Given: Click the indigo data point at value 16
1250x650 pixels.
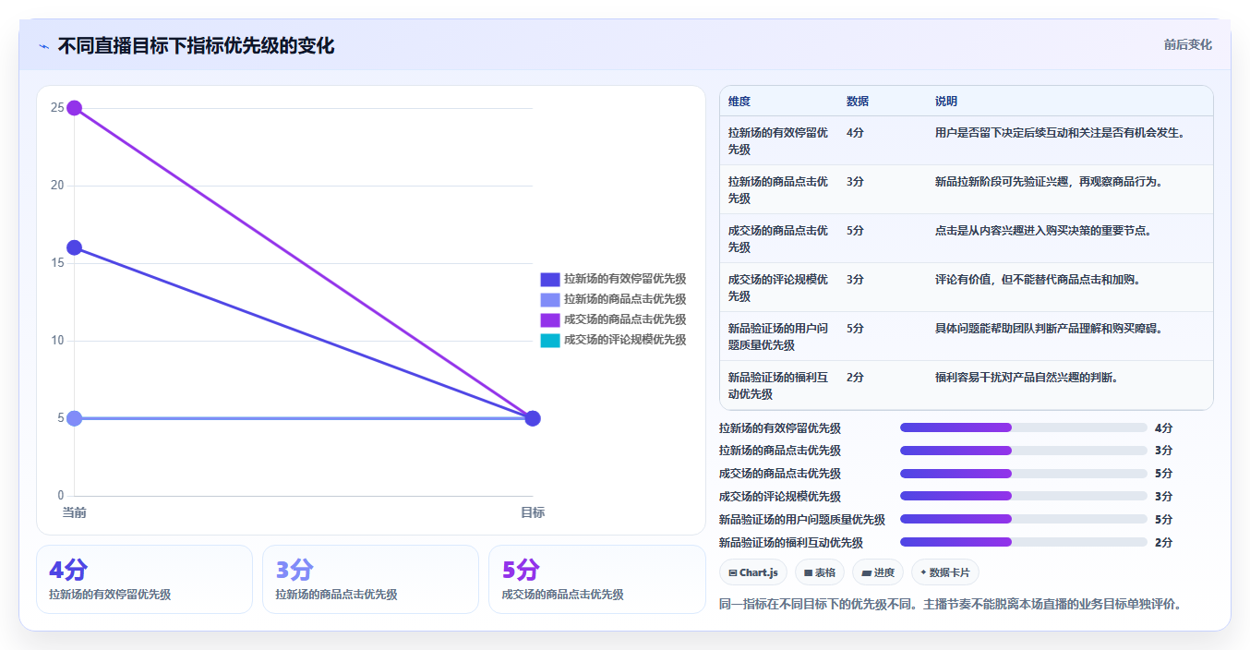Looking at the screenshot, I should tap(75, 247).
